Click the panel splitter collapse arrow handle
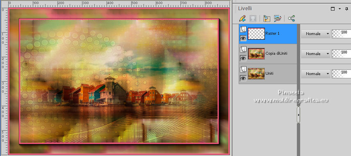The image size is (351, 156). 299,115
